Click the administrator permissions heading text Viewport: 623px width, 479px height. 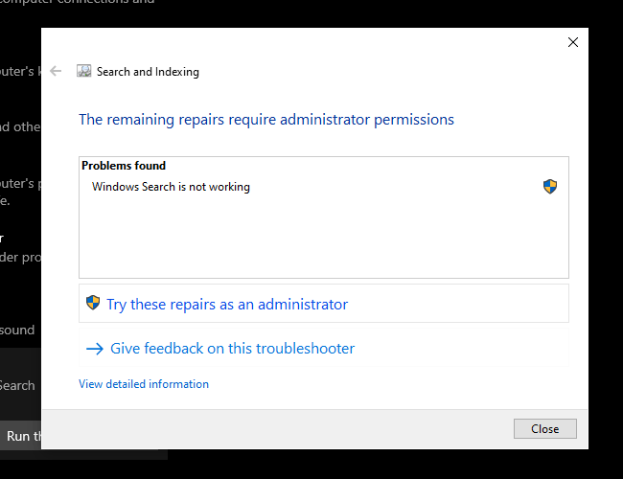tap(266, 120)
